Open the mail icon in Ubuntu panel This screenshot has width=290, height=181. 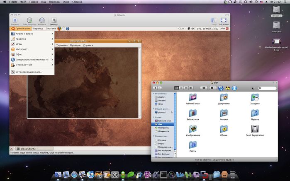point(63,29)
